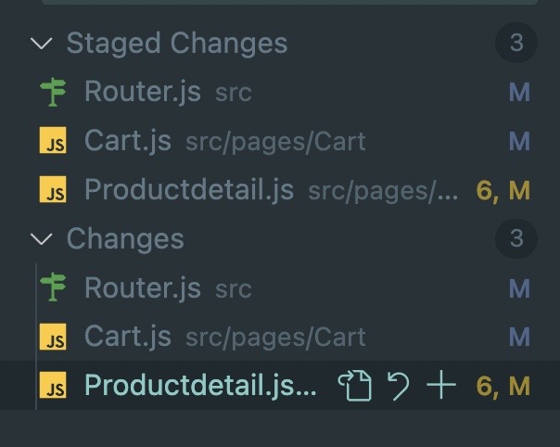Click the staged Router.js signpost icon
This screenshot has width=560, height=447.
pyautogui.click(x=53, y=92)
